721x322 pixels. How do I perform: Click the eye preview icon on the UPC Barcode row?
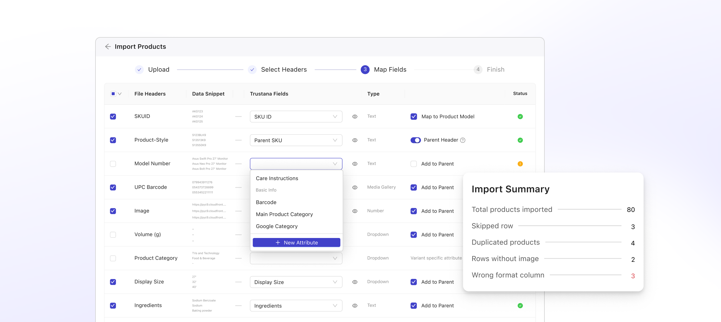[x=355, y=187]
